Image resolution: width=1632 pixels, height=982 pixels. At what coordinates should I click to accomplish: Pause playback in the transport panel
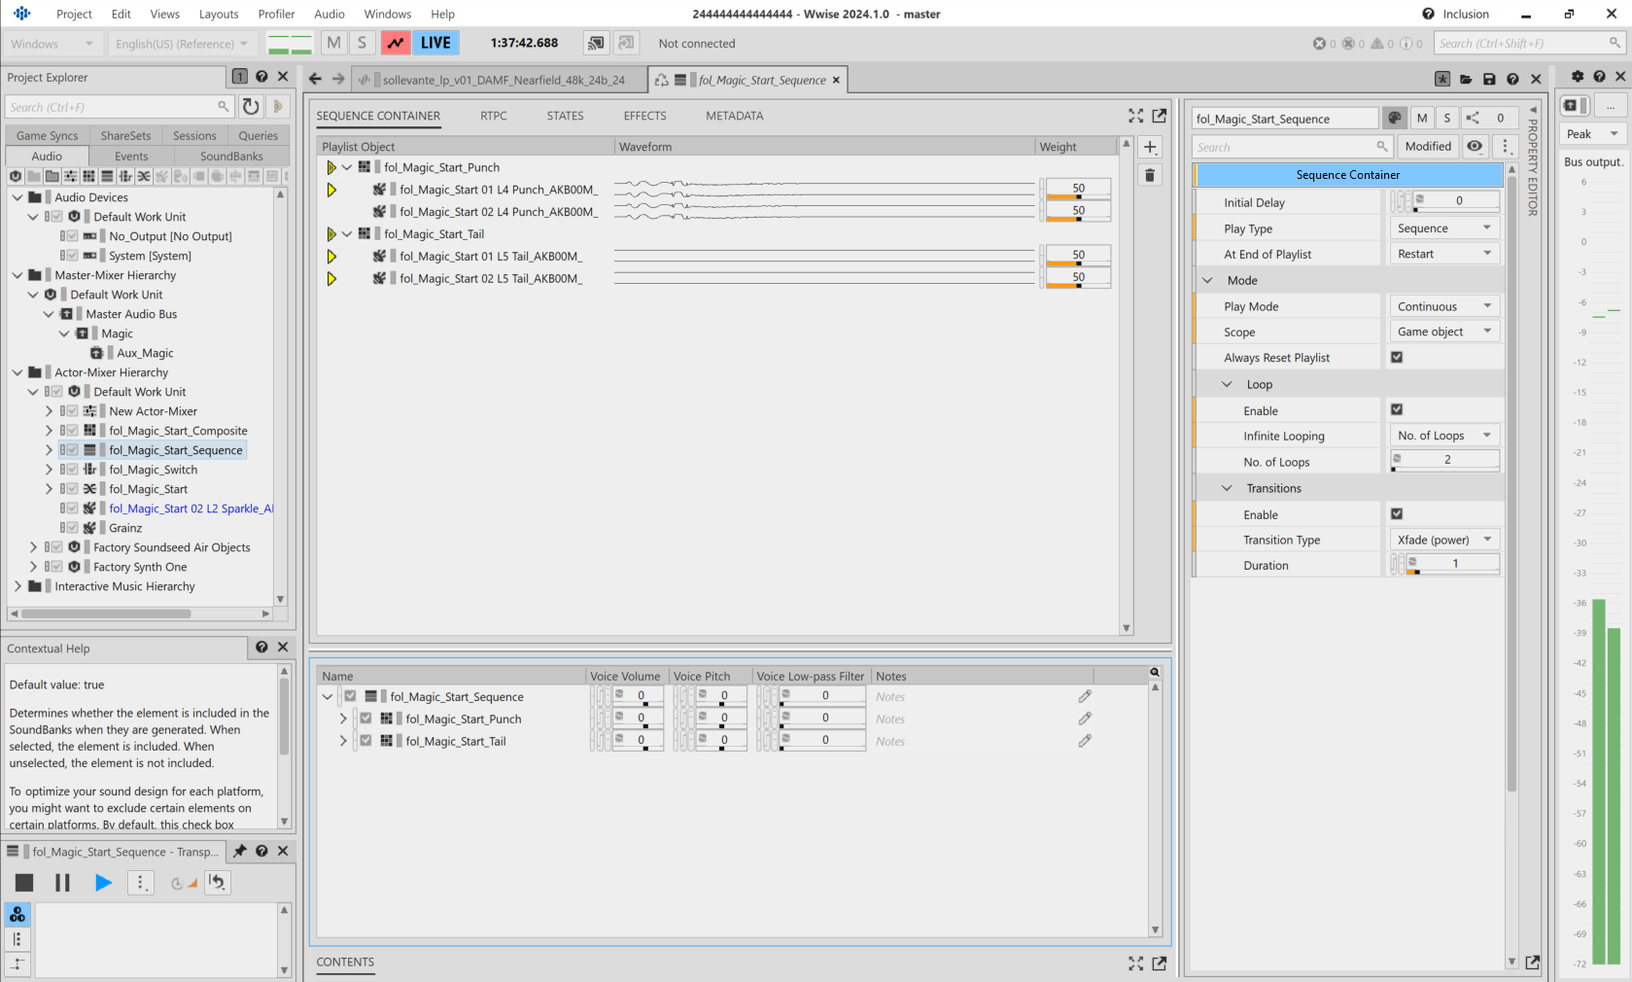coord(62,883)
